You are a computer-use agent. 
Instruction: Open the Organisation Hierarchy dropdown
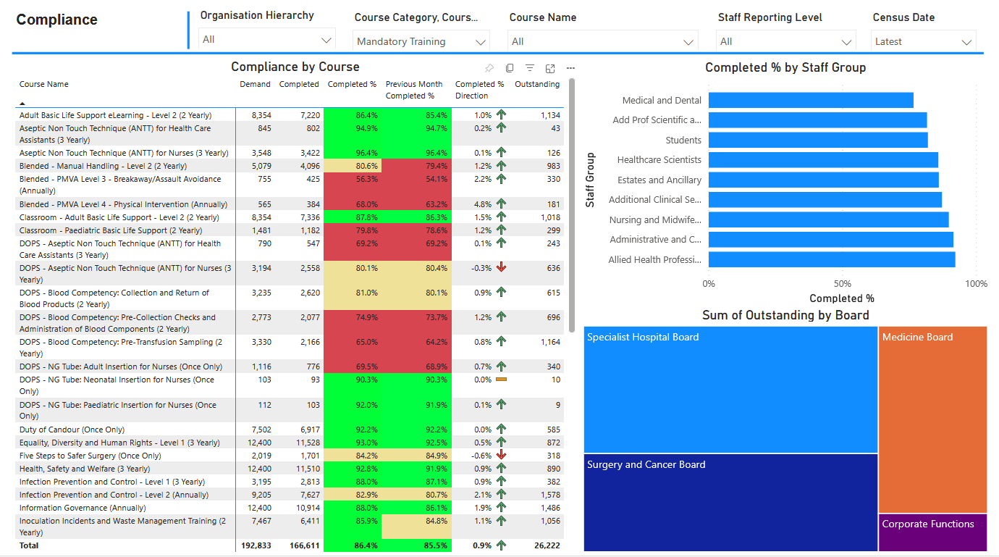pos(267,39)
